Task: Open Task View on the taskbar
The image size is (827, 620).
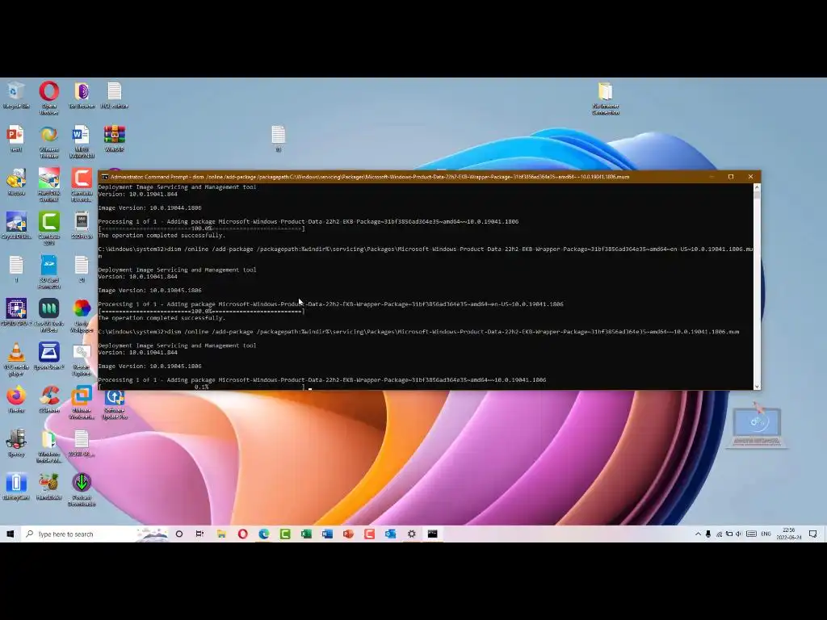Action: point(200,534)
